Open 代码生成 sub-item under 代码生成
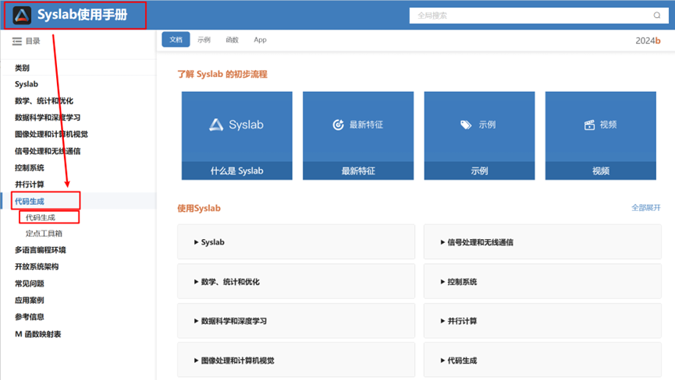675x380 pixels. [x=41, y=218]
